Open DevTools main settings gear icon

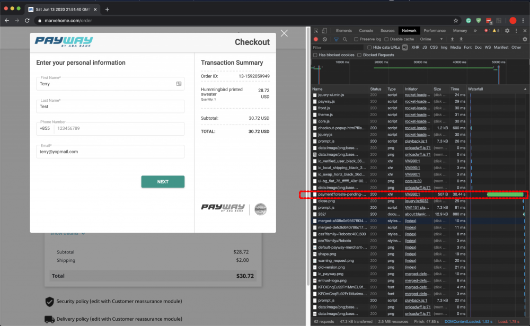[507, 31]
